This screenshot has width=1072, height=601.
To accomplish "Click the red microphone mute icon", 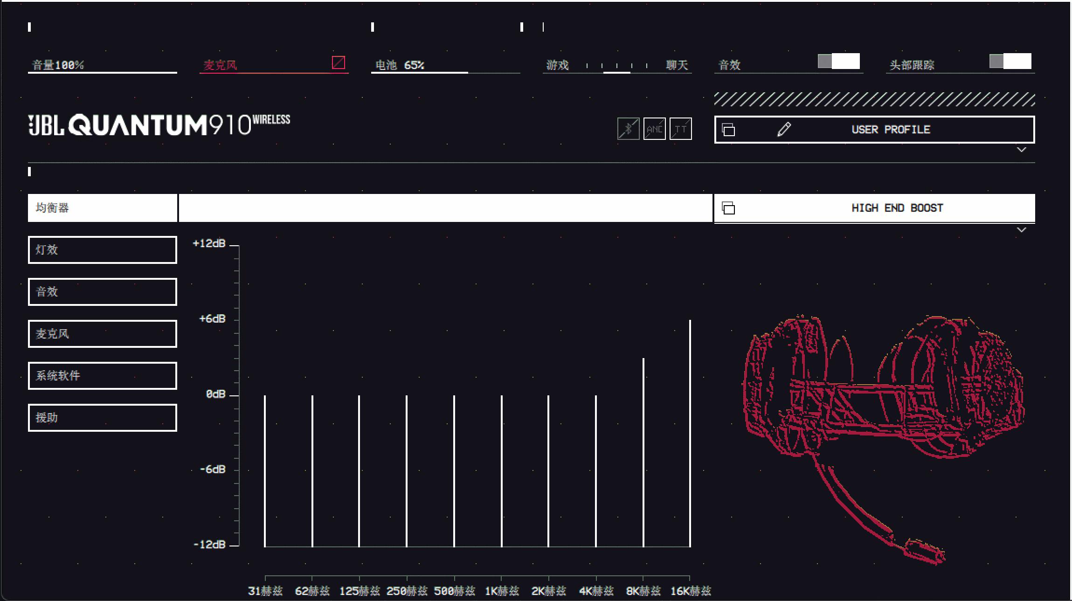I will [x=338, y=62].
